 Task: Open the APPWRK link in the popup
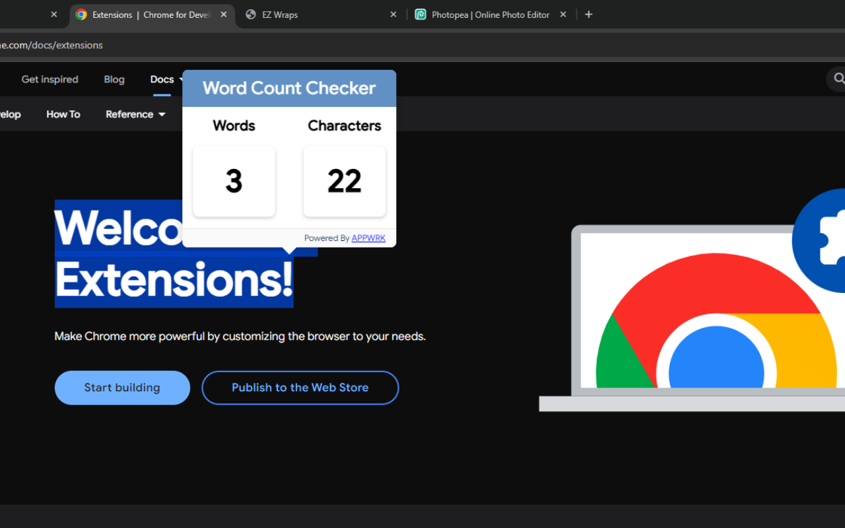368,238
